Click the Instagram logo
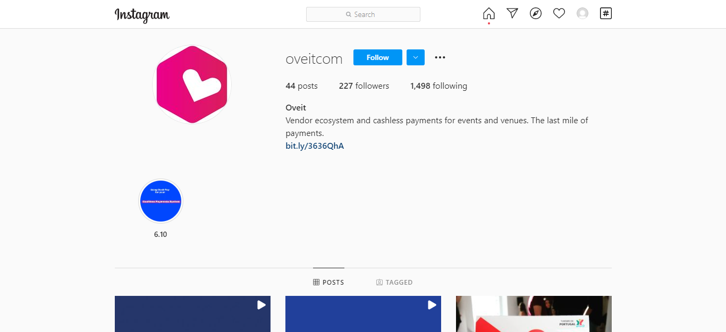The image size is (726, 332). tap(142, 15)
